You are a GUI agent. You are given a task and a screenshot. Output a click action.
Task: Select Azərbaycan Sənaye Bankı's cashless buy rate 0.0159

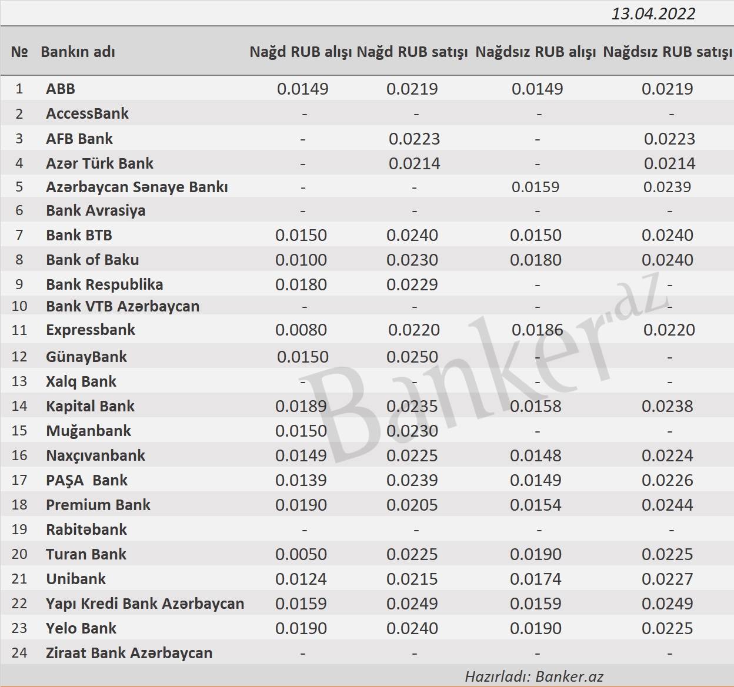[x=536, y=187]
